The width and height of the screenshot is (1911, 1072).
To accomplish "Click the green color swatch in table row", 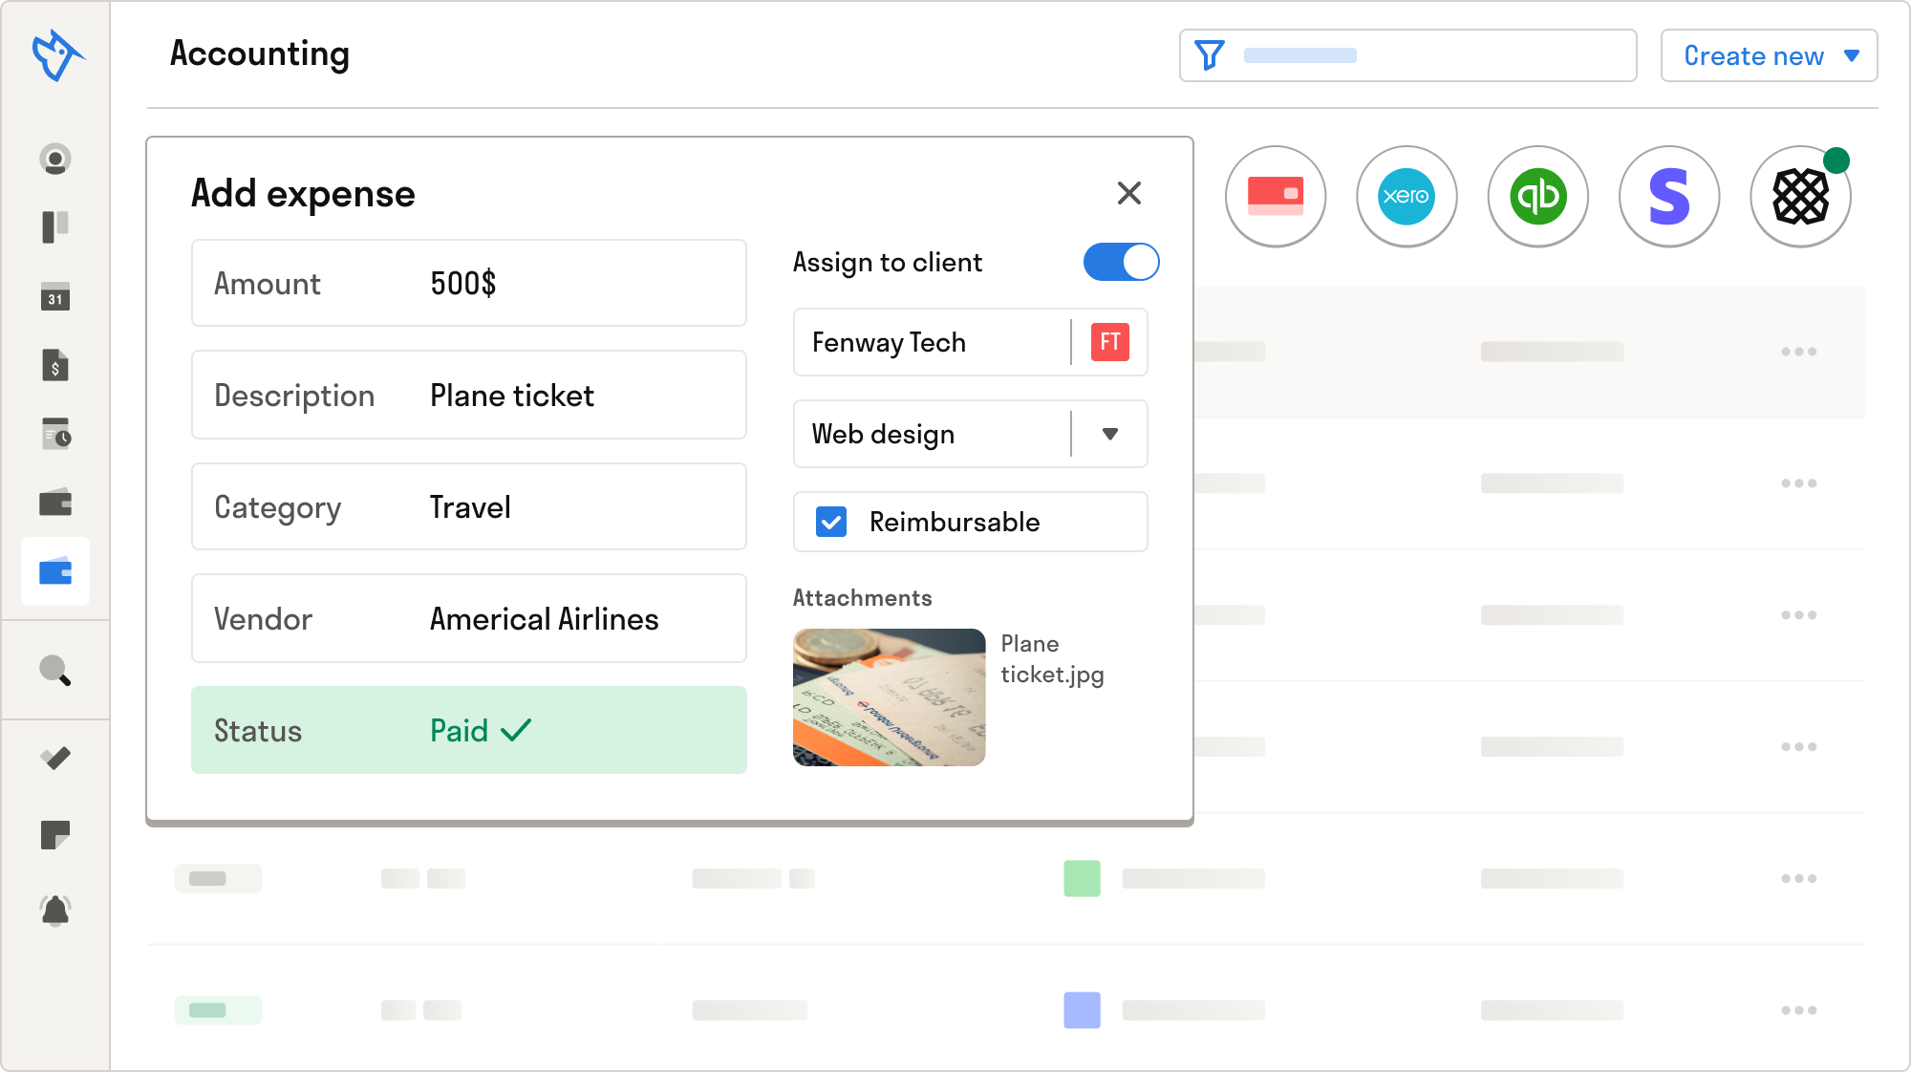I will point(1082,878).
